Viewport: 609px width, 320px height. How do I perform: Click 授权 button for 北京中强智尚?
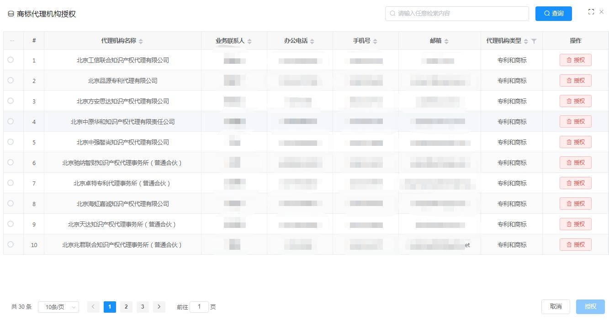pos(576,142)
